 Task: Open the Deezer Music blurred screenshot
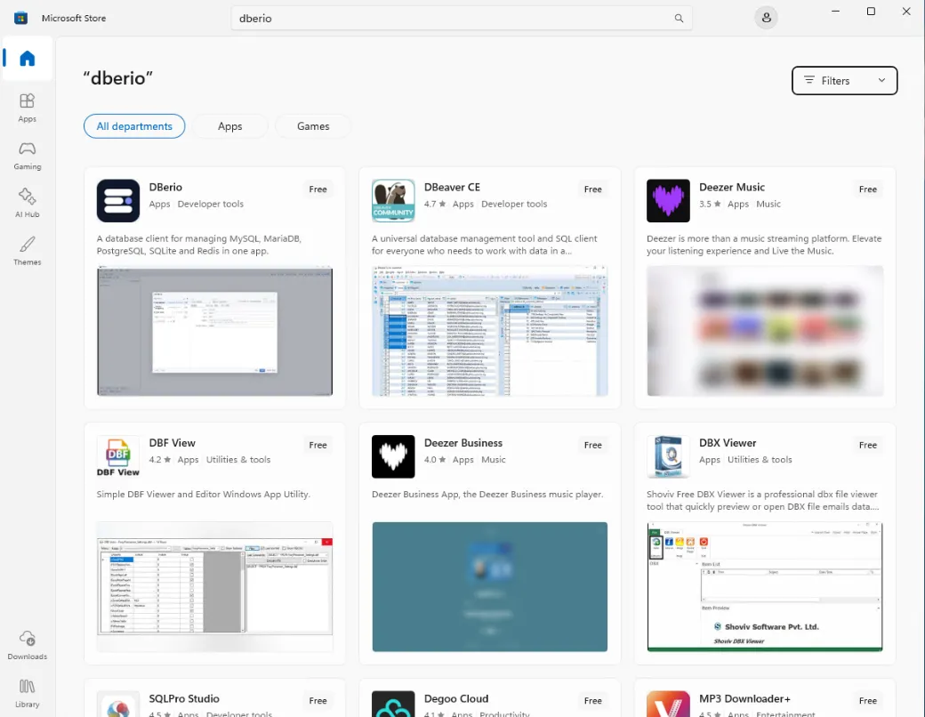[765, 330]
